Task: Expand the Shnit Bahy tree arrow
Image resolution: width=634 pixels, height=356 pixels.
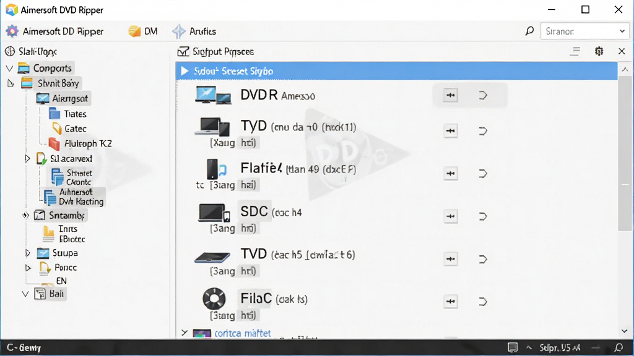Action: pos(11,83)
